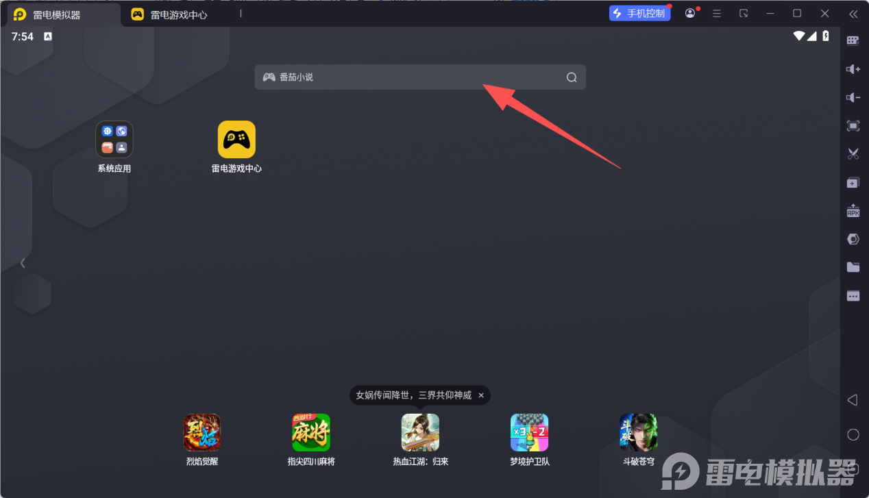The height and width of the screenshot is (498, 869).
Task: Open the 系统应用 folder icon
Action: [114, 140]
